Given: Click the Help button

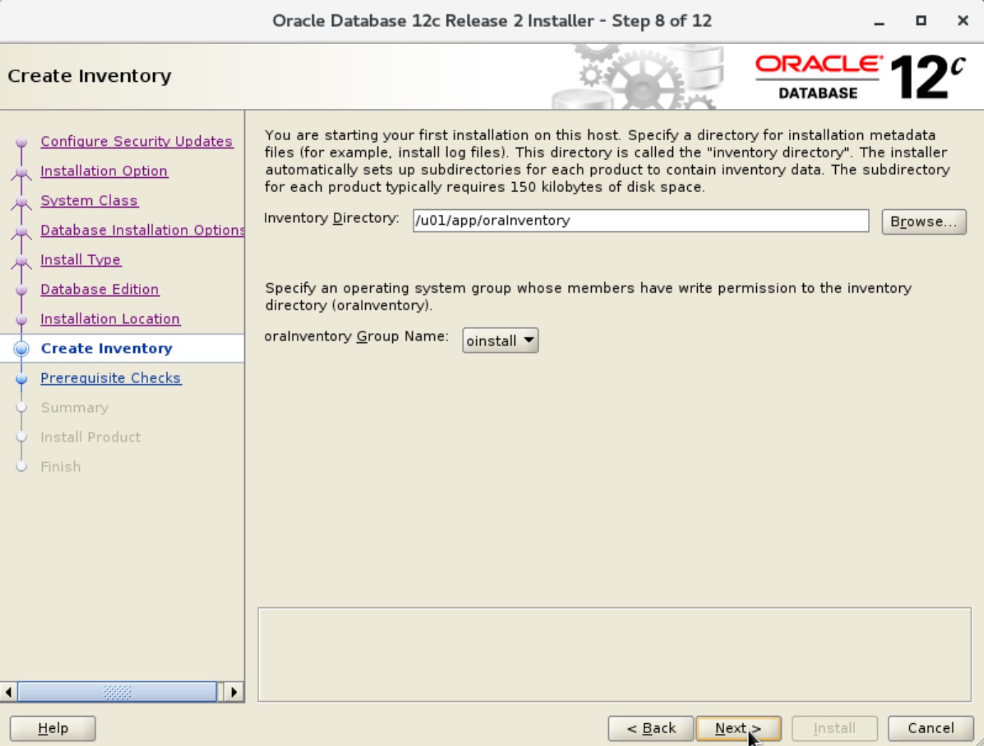Looking at the screenshot, I should 53,728.
